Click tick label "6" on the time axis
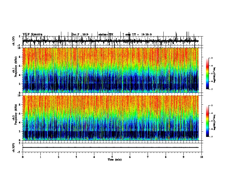227x176 pixels. pos(130,157)
